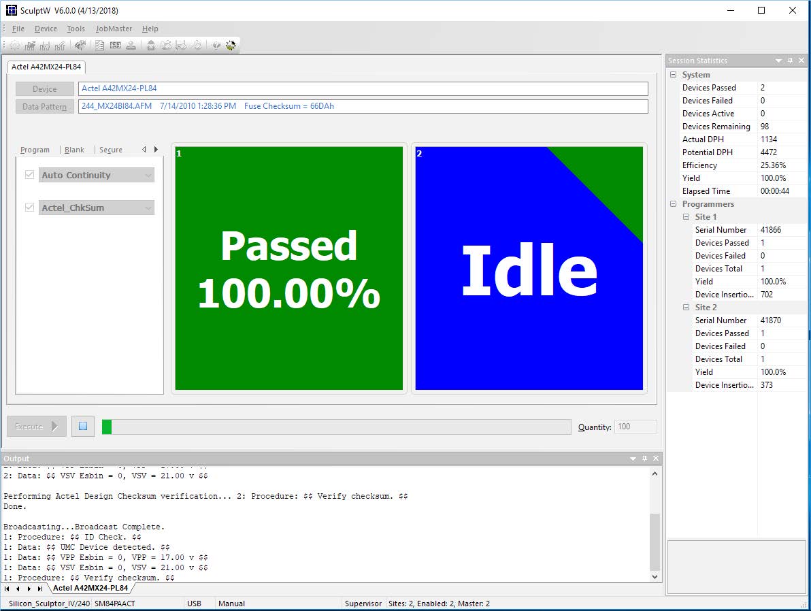This screenshot has height=611, width=811.
Task: Select the Actel A42MX24-PL84 job tab at top
Action: pyautogui.click(x=46, y=67)
